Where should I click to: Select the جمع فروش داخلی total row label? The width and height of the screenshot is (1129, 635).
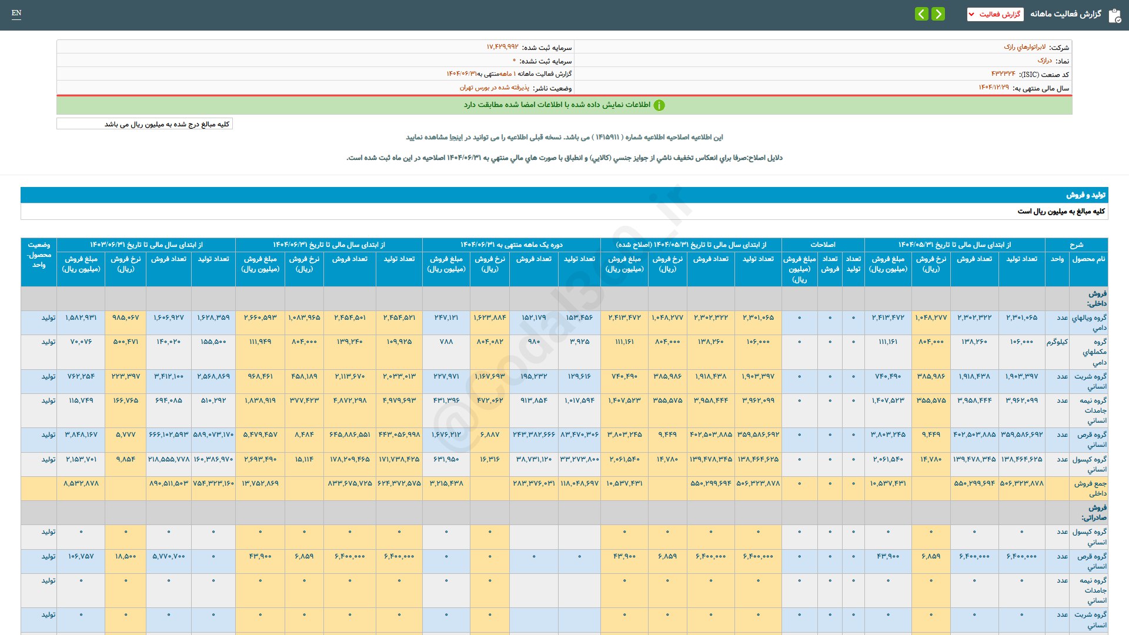[1090, 488]
